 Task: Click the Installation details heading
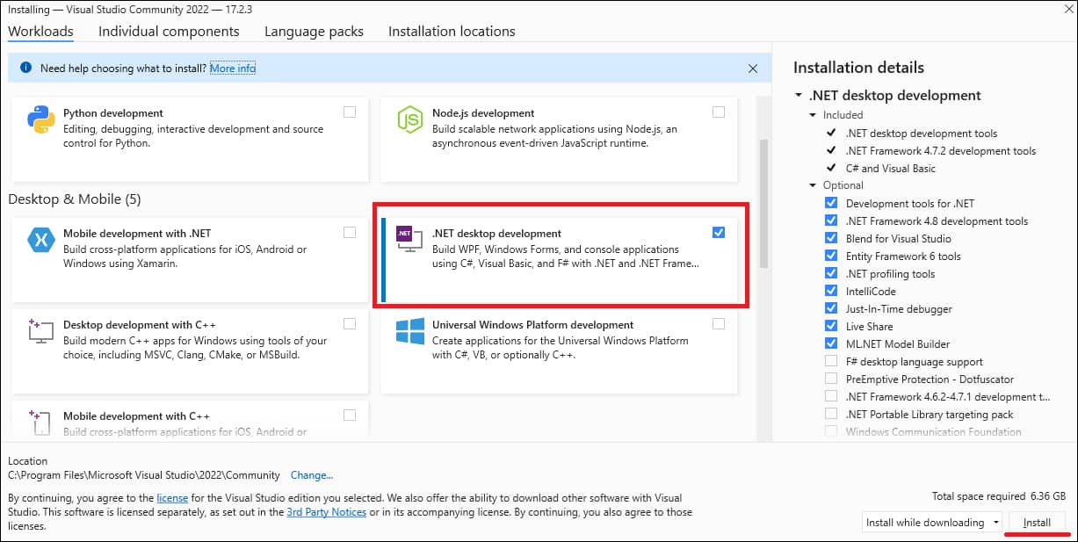click(858, 68)
